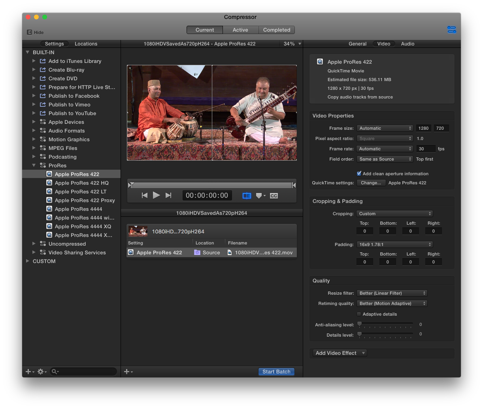The image size is (483, 409).
Task: Open the Cropping Custom dropdown
Action: tap(395, 214)
